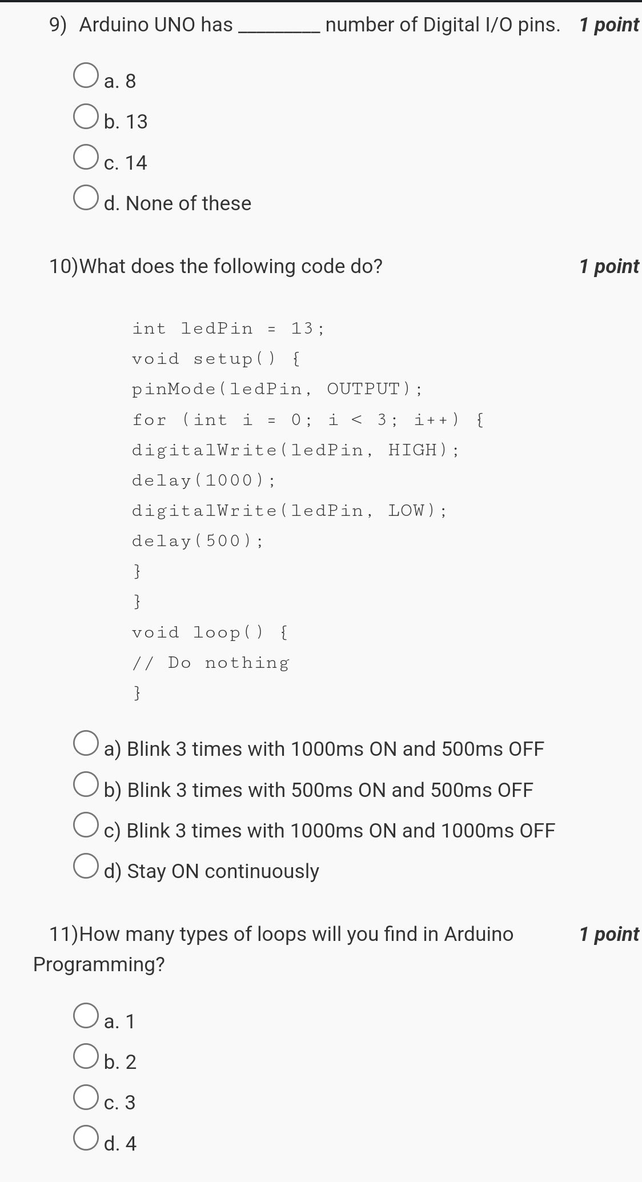Click the 'pinMode(ledPin, OUTPUT);' code line

pos(277,389)
